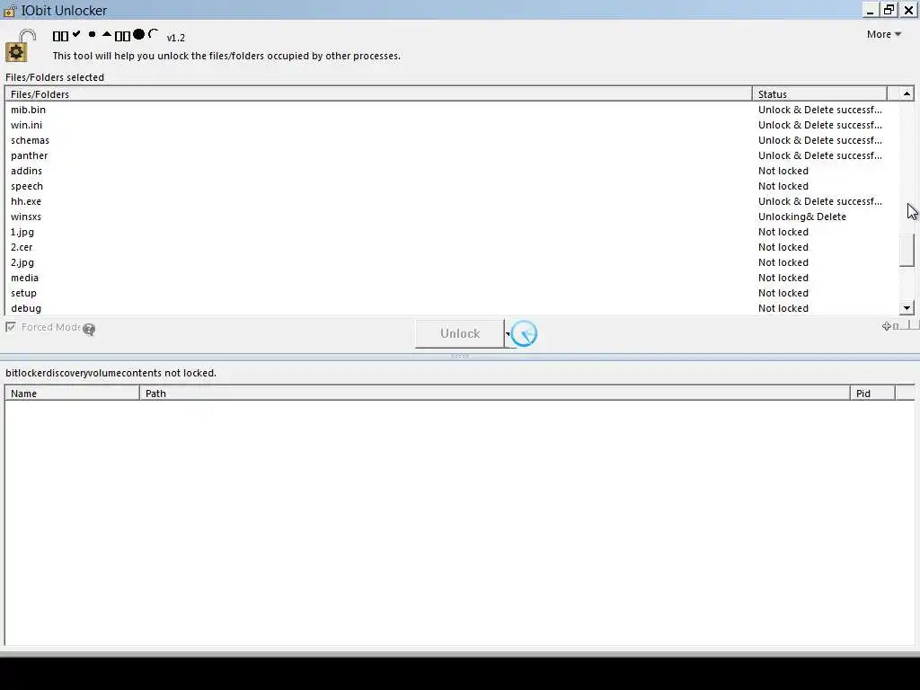Image resolution: width=920 pixels, height=690 pixels.
Task: Click the file list scroll-down arrow
Action: click(x=907, y=308)
